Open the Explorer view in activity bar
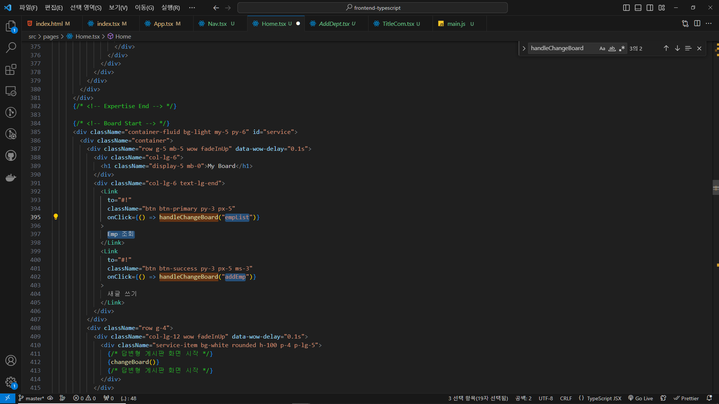Screen dimensions: 719x404 tap(11, 26)
